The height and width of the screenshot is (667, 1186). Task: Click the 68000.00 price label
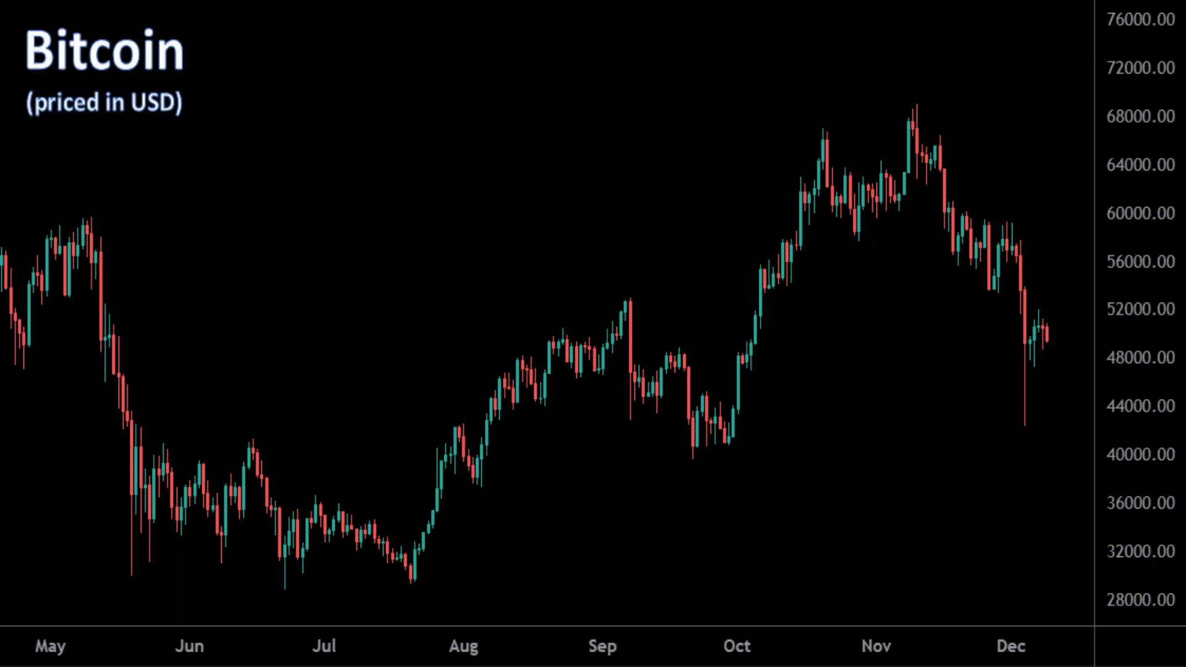pyautogui.click(x=1140, y=116)
